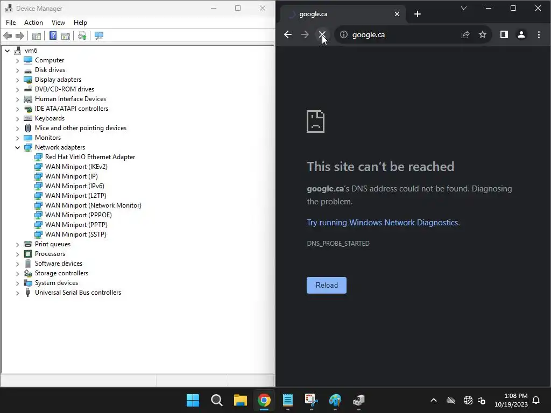Select Mice and other pointing devices

pyautogui.click(x=81, y=128)
